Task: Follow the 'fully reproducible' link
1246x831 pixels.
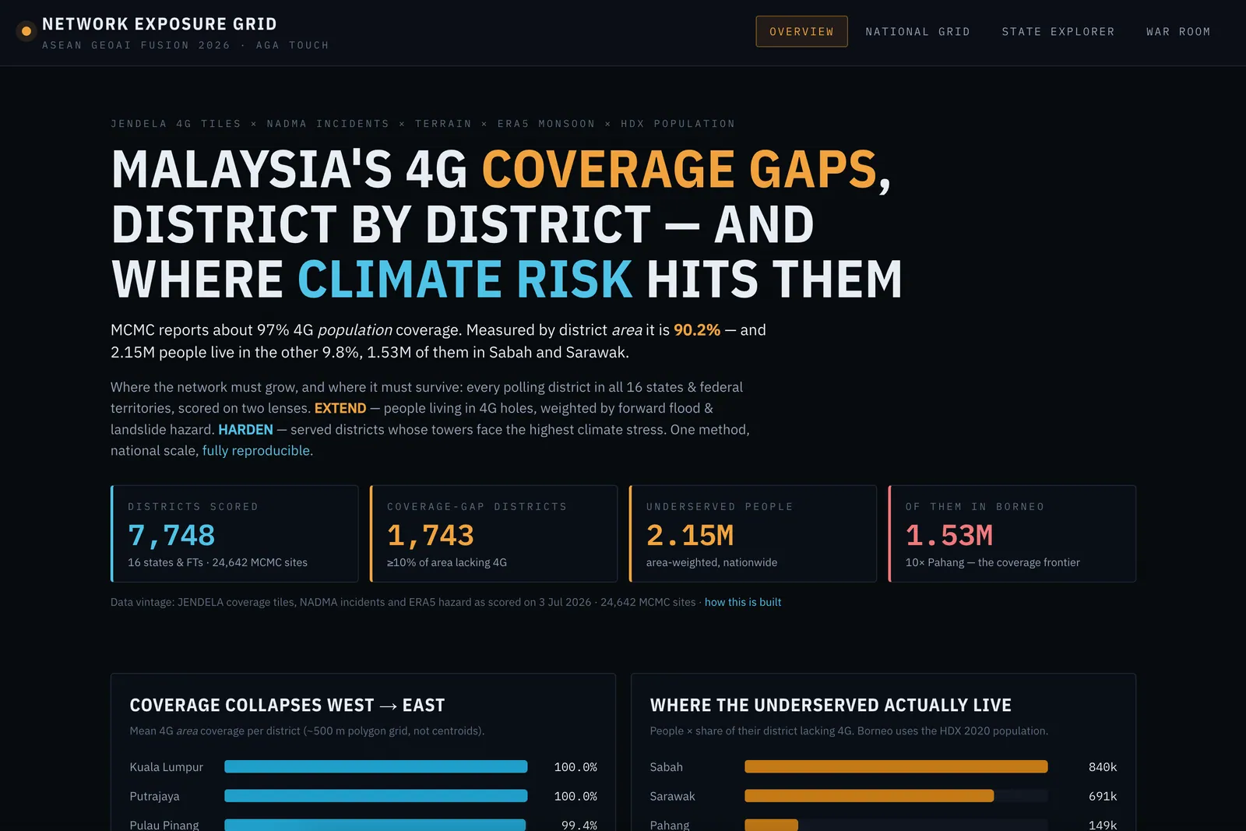Action: pyautogui.click(x=256, y=450)
